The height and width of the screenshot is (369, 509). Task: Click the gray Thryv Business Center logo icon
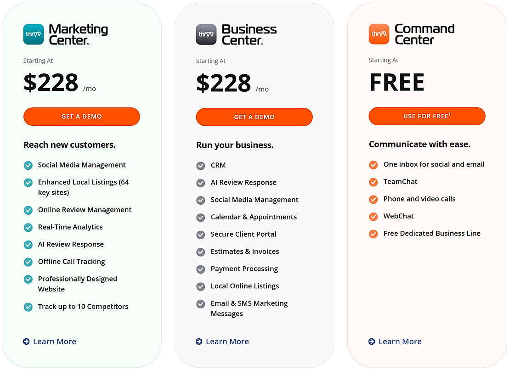pyautogui.click(x=206, y=34)
